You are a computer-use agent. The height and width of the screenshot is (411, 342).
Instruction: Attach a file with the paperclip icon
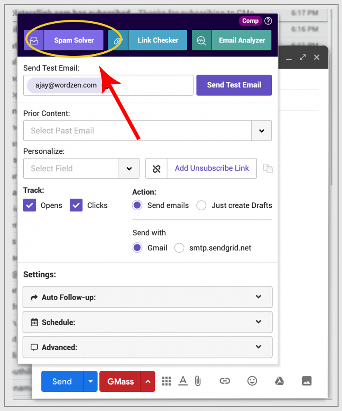click(x=197, y=381)
